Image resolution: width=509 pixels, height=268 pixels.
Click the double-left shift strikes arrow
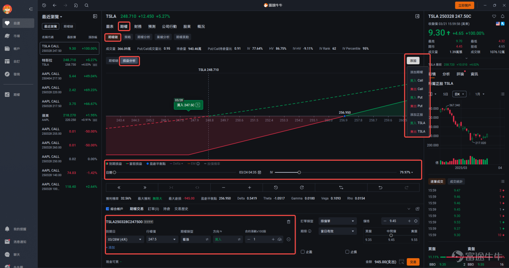119,187
